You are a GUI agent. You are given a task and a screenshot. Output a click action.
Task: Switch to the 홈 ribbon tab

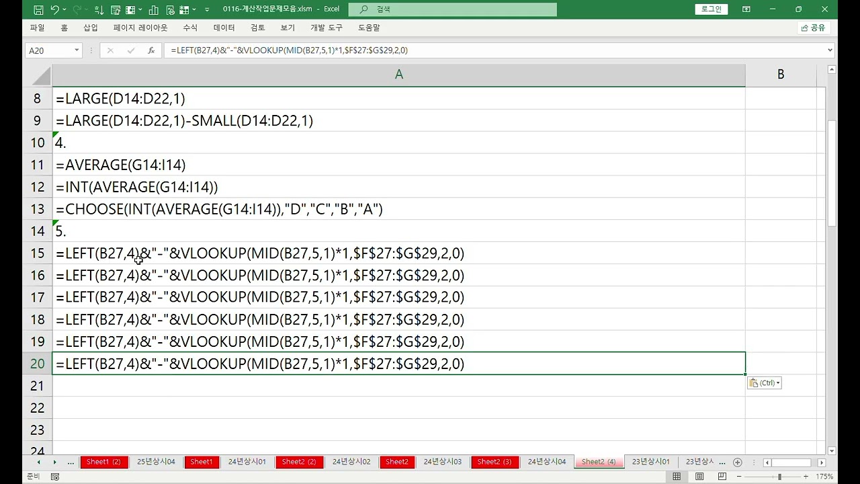[64, 28]
